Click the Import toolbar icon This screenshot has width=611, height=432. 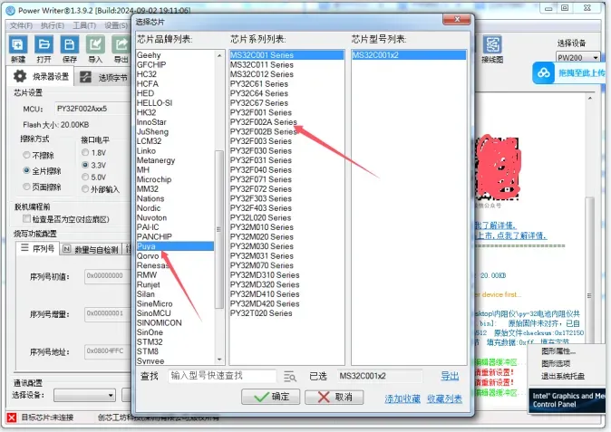pos(95,44)
